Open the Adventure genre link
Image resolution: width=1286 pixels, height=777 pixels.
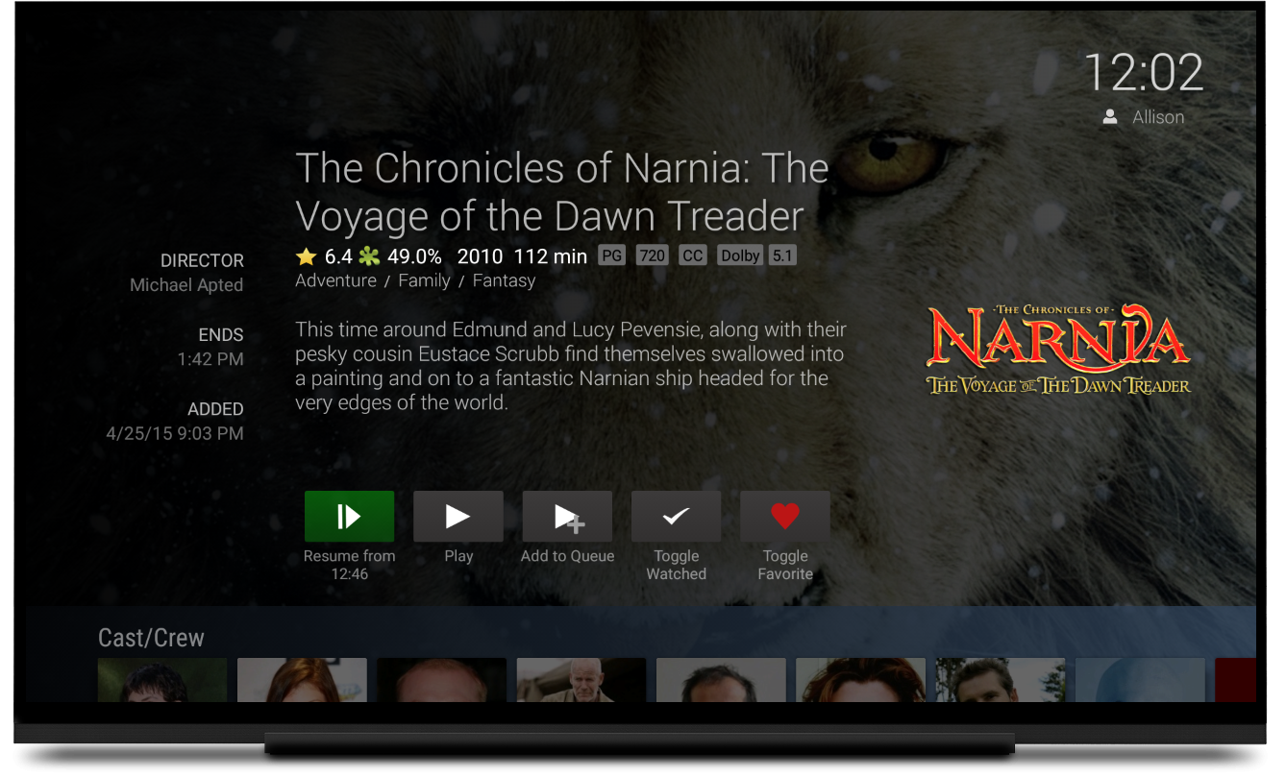[335, 280]
